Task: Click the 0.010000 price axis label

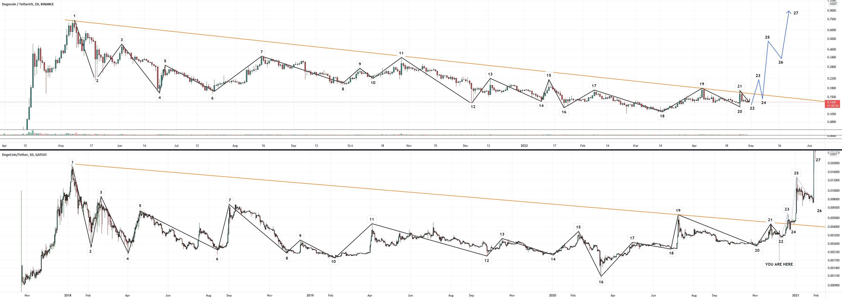Action: 833,190
